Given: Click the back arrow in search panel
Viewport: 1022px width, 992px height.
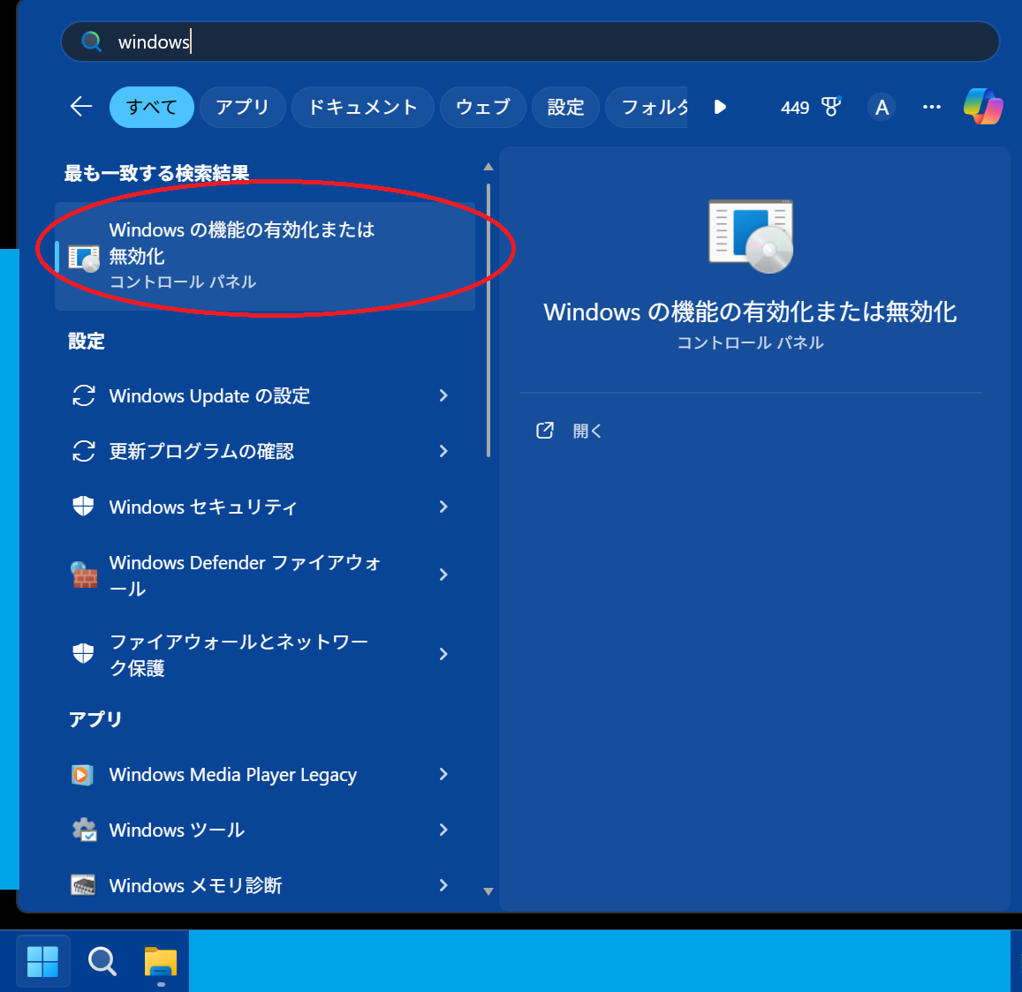Looking at the screenshot, I should coord(81,107).
